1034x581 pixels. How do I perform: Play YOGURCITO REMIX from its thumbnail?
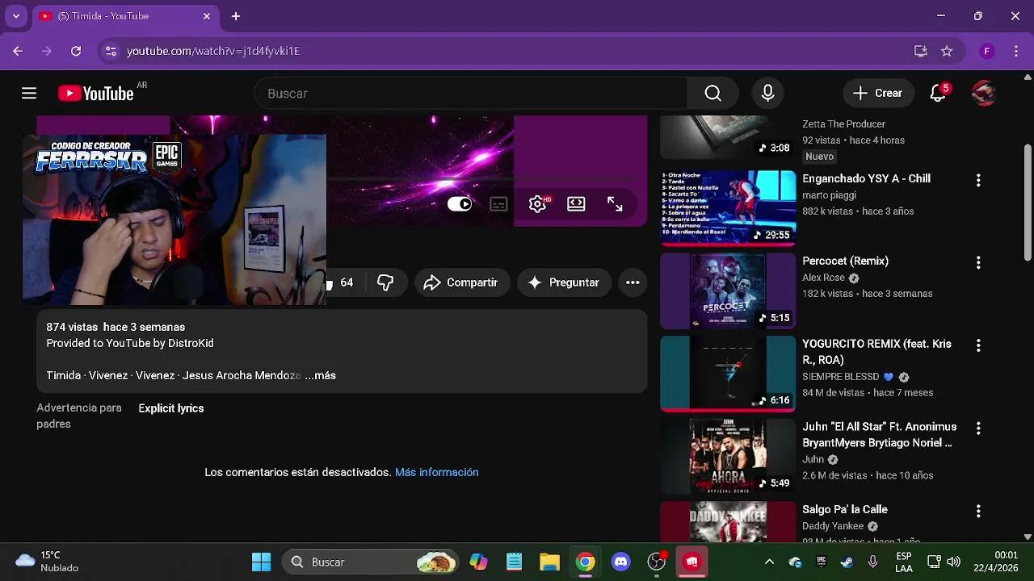coord(728,373)
